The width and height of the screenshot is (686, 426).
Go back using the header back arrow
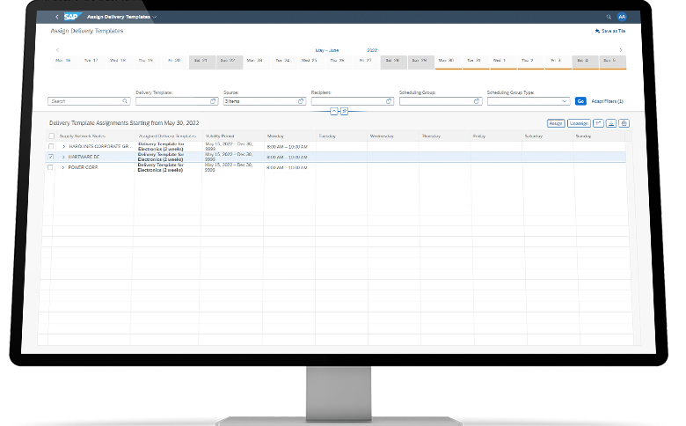pos(57,16)
